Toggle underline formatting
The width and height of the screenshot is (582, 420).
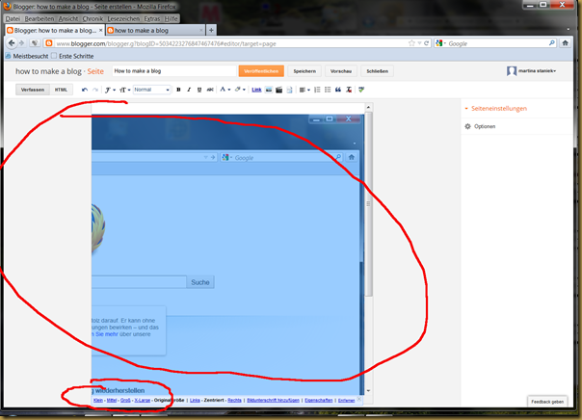[199, 90]
